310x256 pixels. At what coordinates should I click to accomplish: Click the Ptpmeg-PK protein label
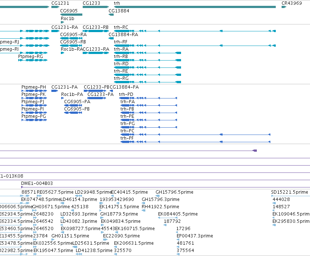pyautogui.click(x=34, y=94)
